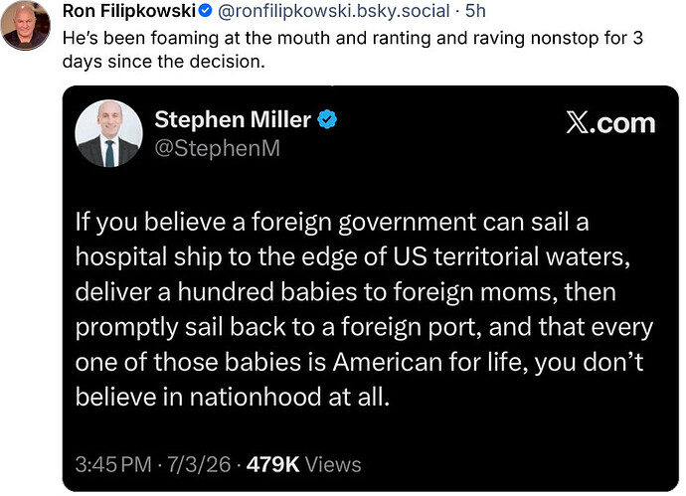
Task: Click the 7/3/26 tweet date
Action: pos(199,464)
